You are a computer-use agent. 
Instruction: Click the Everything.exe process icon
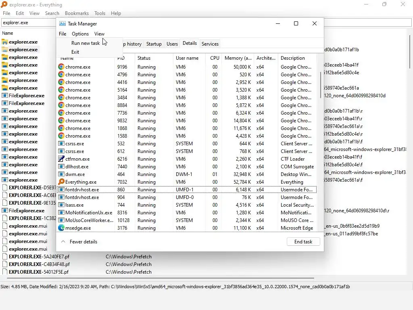[61, 182]
